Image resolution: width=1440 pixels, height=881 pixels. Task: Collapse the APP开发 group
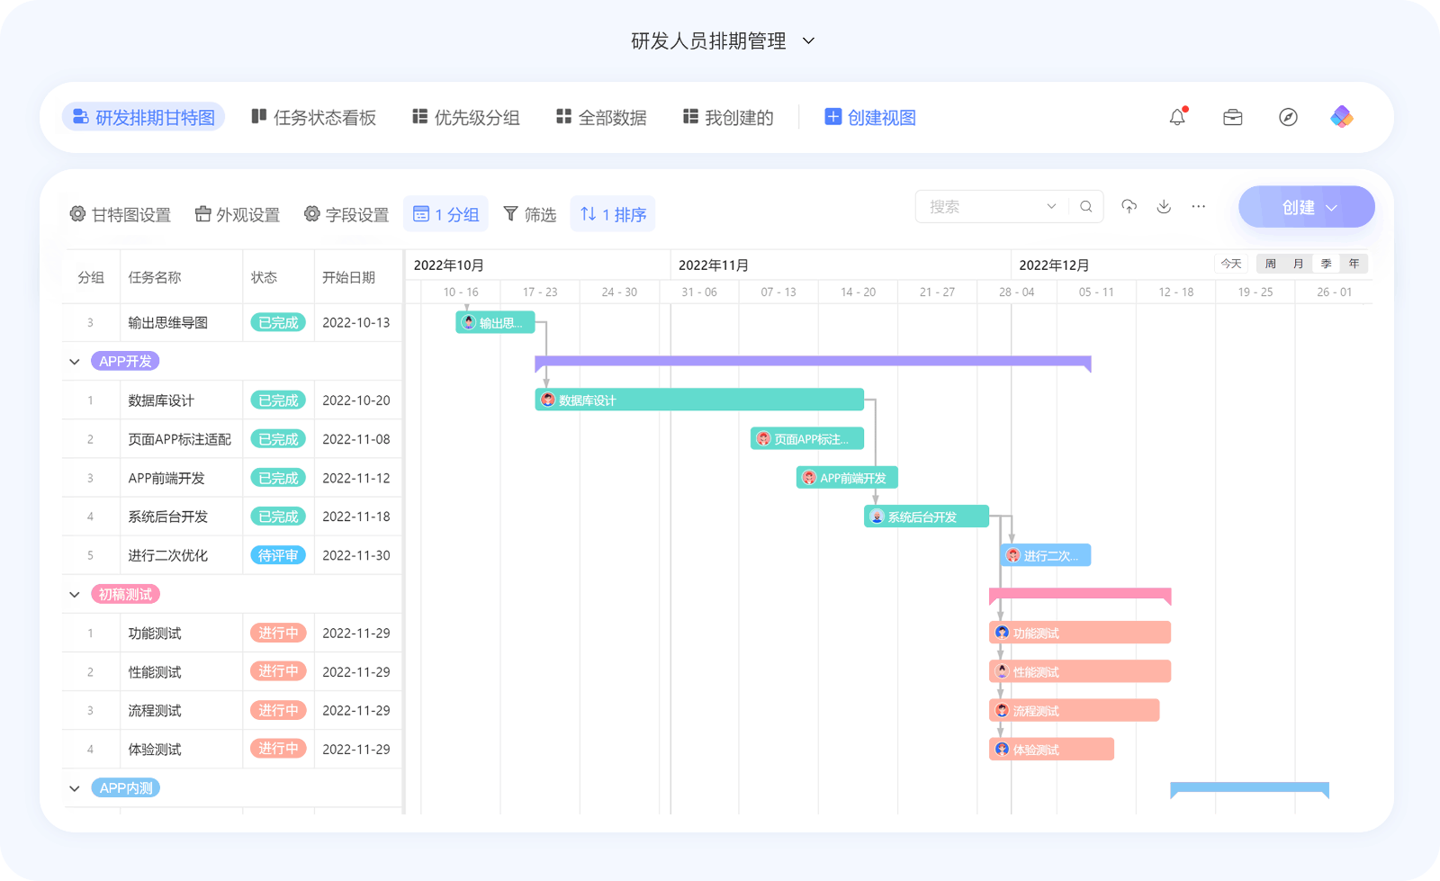point(75,361)
